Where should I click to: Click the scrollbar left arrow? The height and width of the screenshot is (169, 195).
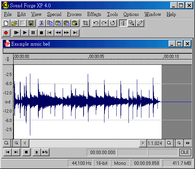point(25,143)
